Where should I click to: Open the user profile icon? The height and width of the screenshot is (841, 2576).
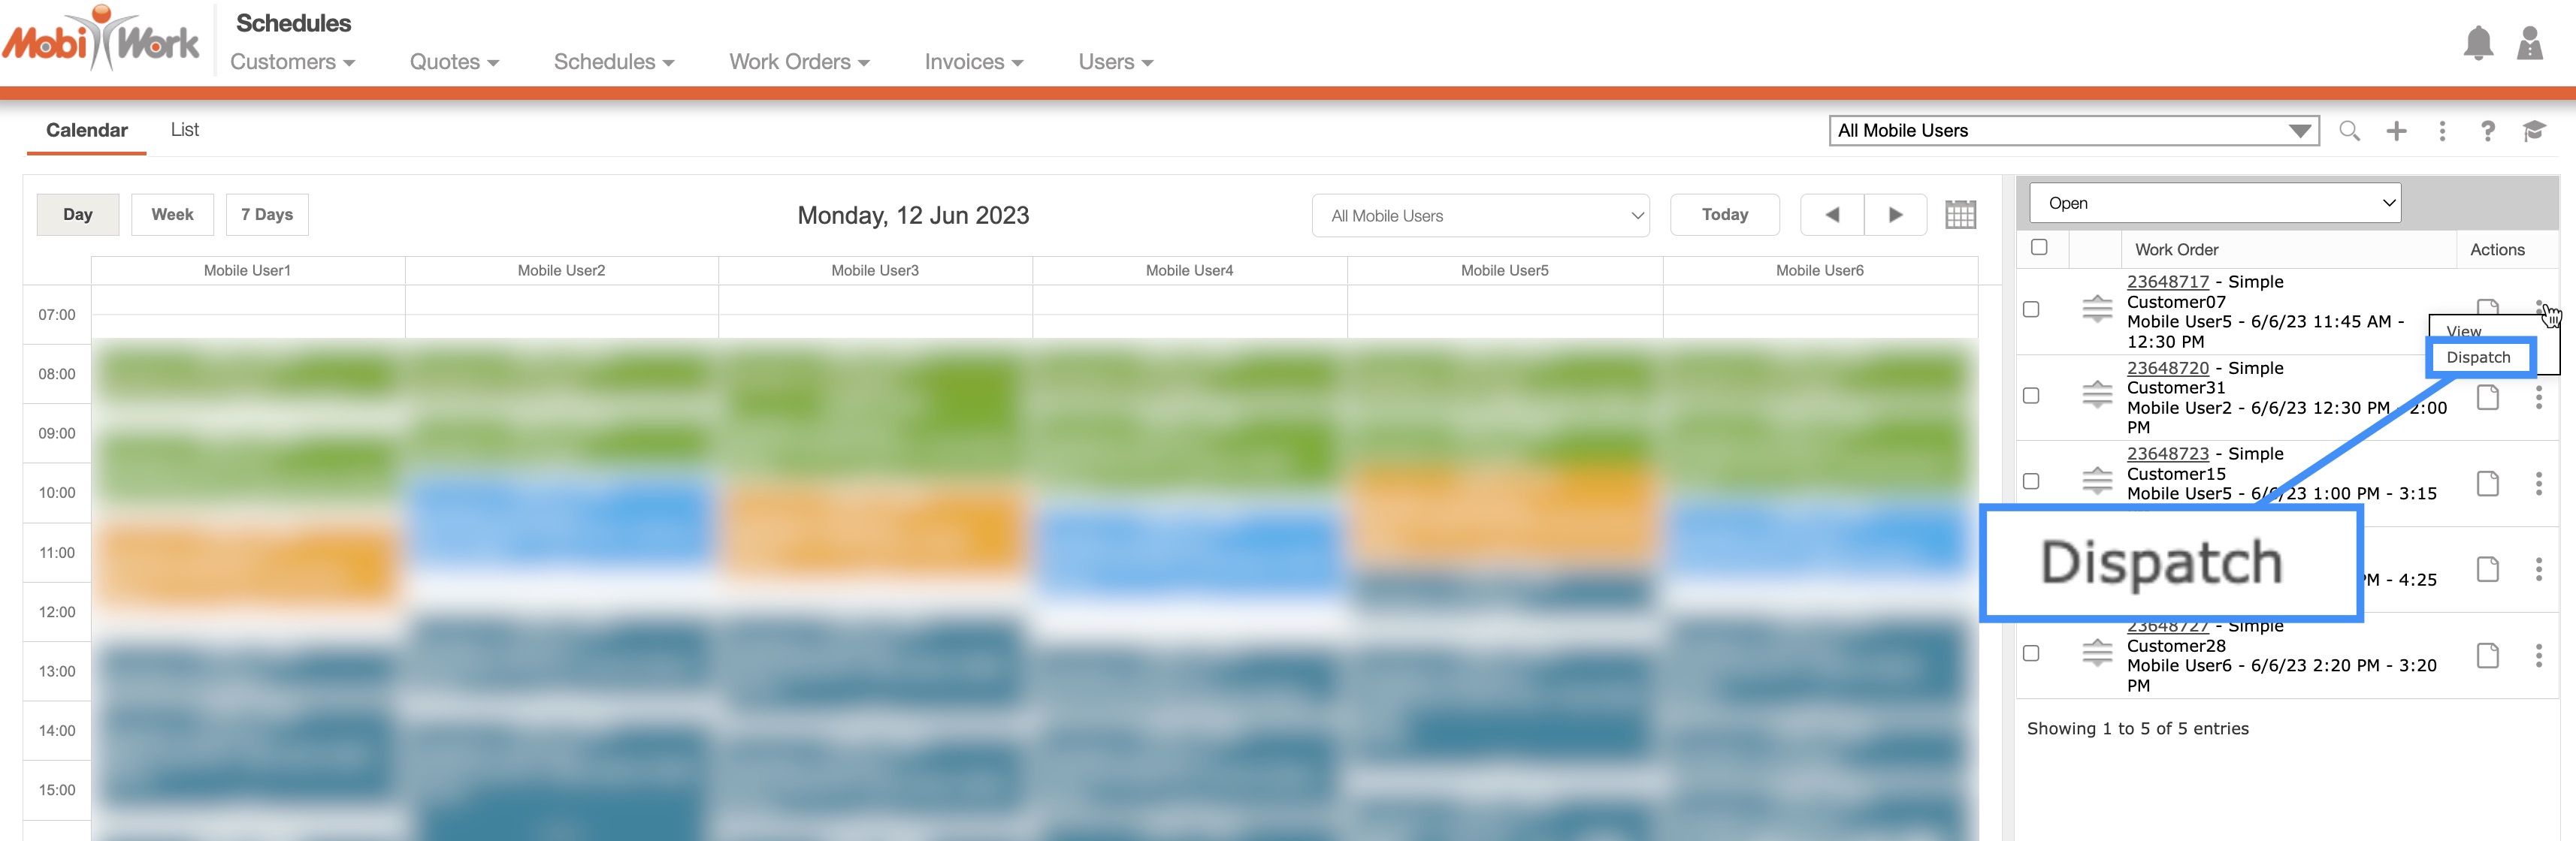click(x=2529, y=44)
